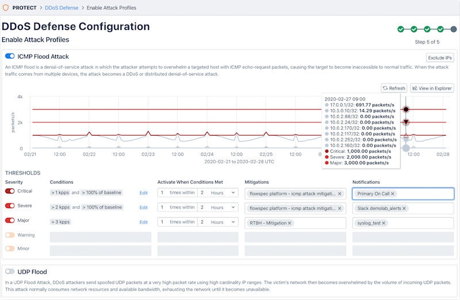Turn off the Critical severity toggle
Viewport: 460px width, 300px height.
pos(10,191)
